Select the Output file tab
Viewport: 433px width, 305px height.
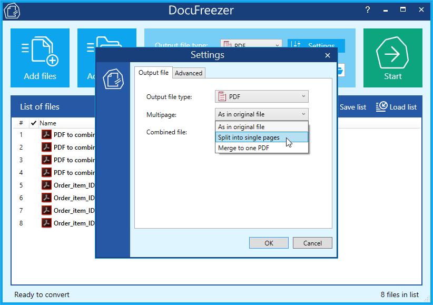pos(153,73)
